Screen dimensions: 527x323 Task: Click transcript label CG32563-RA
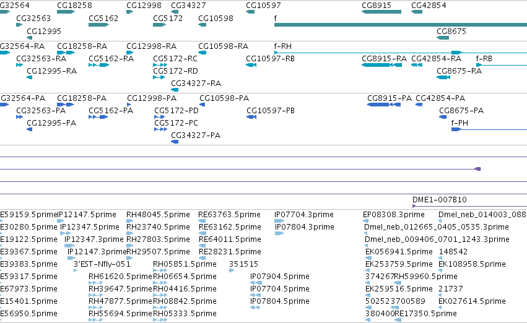(x=41, y=59)
